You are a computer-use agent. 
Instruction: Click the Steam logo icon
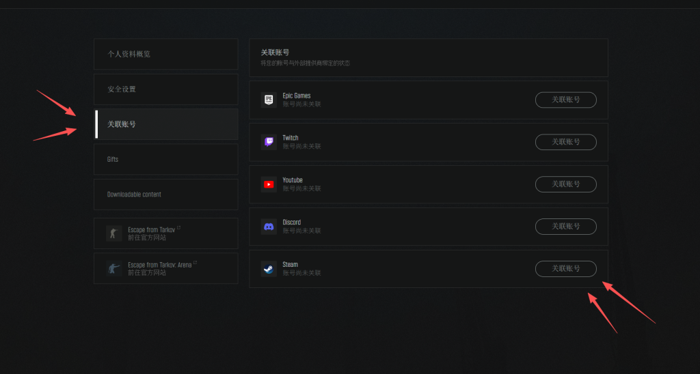click(269, 269)
